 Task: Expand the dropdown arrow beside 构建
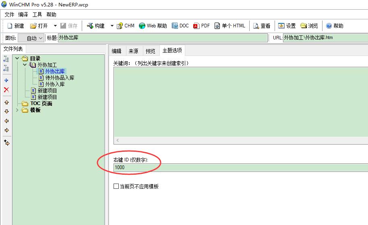[x=112, y=26]
